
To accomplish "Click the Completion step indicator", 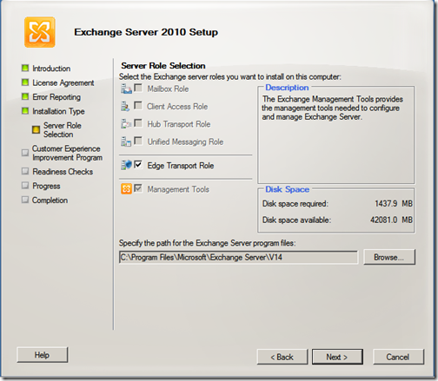I will pos(25,200).
